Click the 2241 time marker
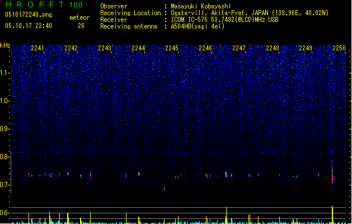The height and width of the screenshot is (224, 352). pos(37,48)
